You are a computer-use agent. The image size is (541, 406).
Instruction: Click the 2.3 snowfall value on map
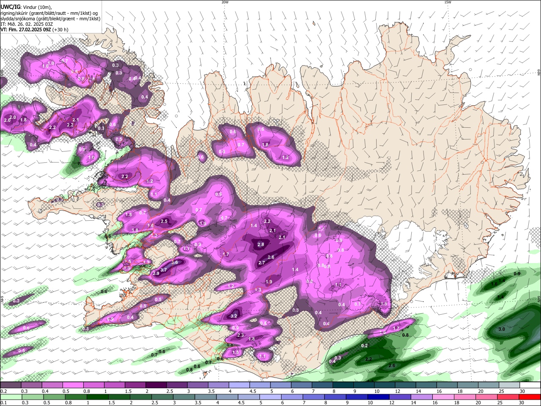pos(240,335)
